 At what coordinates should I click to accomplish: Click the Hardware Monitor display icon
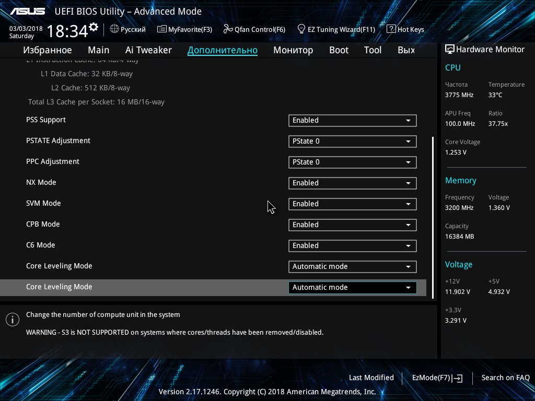450,49
